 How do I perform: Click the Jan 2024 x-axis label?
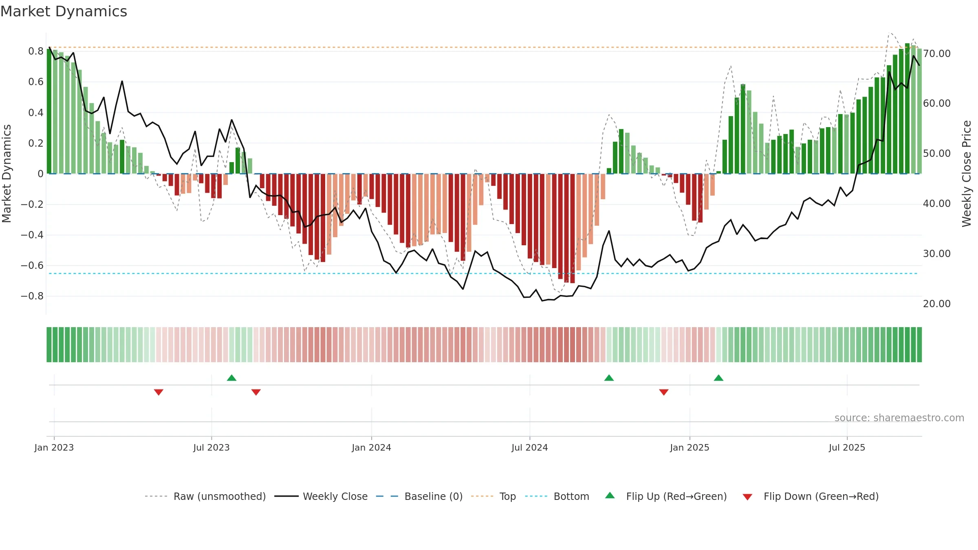371,447
